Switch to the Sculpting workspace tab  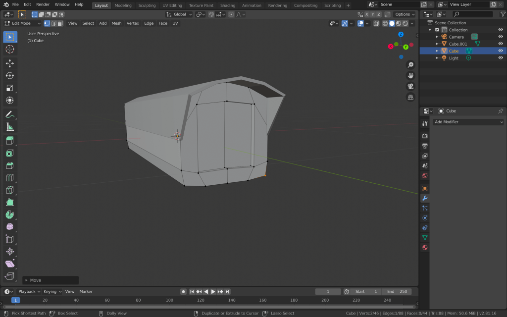point(147,5)
